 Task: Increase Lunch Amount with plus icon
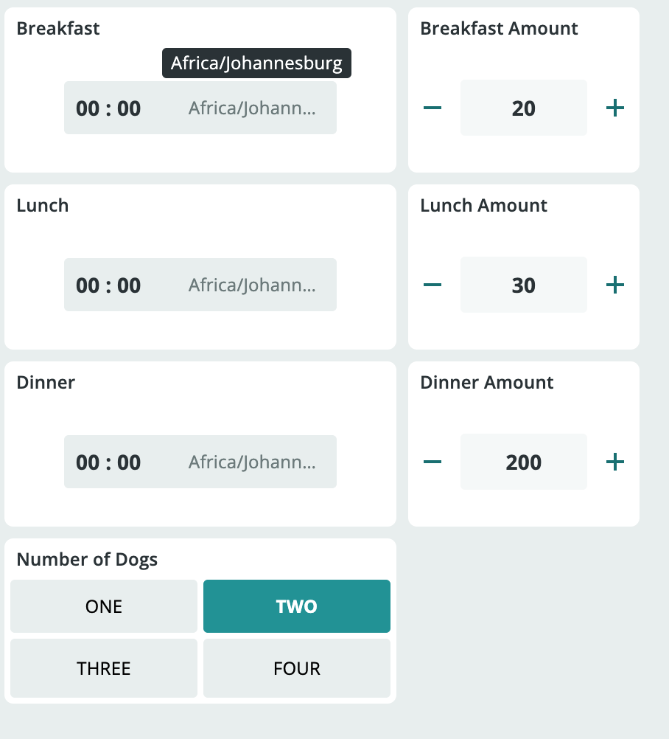pyautogui.click(x=614, y=285)
